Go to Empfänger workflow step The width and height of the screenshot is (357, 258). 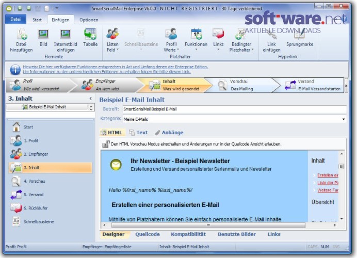107,85
